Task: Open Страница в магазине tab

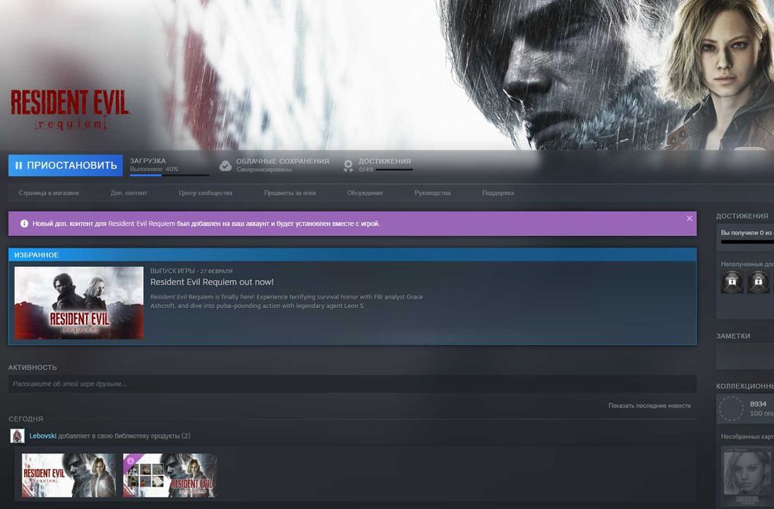Action: (x=49, y=193)
